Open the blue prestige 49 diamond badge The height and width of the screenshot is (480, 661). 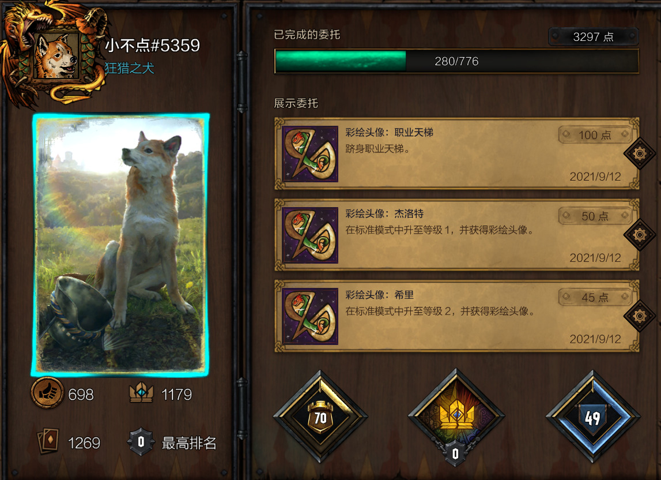[x=593, y=417]
